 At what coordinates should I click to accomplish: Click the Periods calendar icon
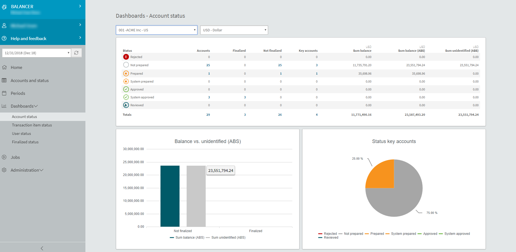click(x=4, y=93)
